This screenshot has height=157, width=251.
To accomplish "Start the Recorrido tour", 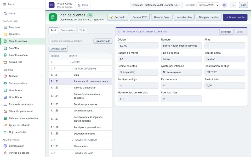I will 118,17.
